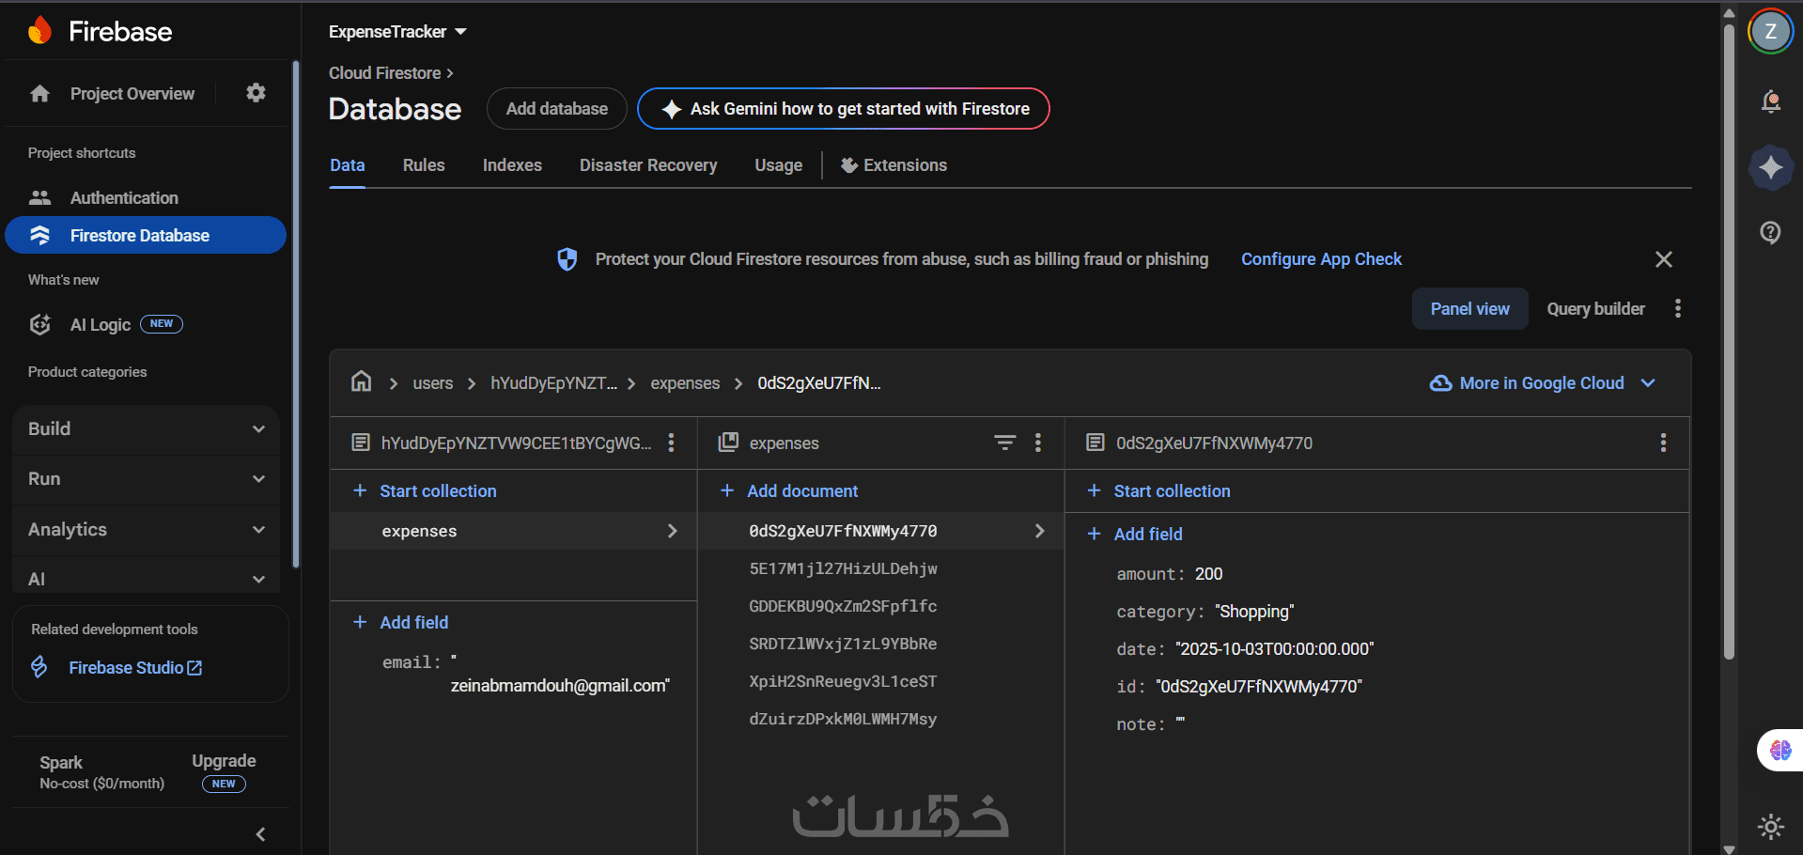Switch to Panel view

tap(1469, 309)
